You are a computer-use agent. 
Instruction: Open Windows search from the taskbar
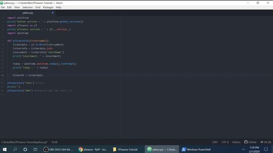[15, 149]
